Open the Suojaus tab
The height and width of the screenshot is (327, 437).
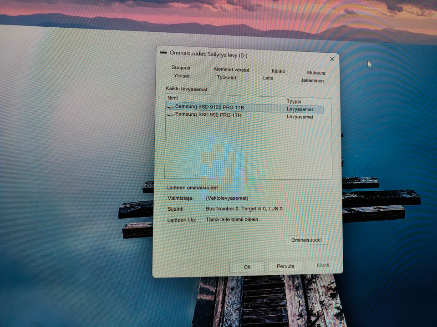pyautogui.click(x=181, y=68)
